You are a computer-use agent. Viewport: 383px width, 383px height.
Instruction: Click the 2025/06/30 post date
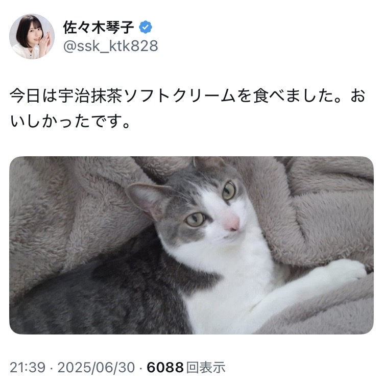click(x=96, y=367)
